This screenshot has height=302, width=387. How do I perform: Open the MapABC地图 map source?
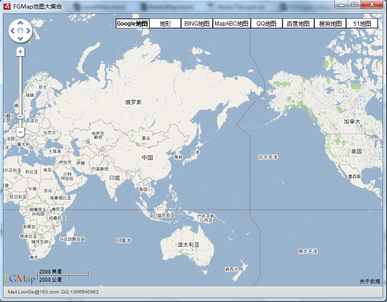(232, 24)
